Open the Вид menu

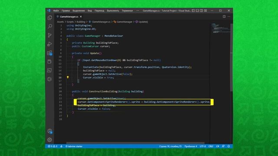90,10
